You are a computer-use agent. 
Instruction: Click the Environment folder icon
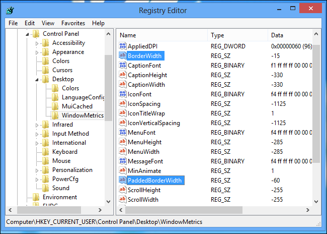pos(36,197)
